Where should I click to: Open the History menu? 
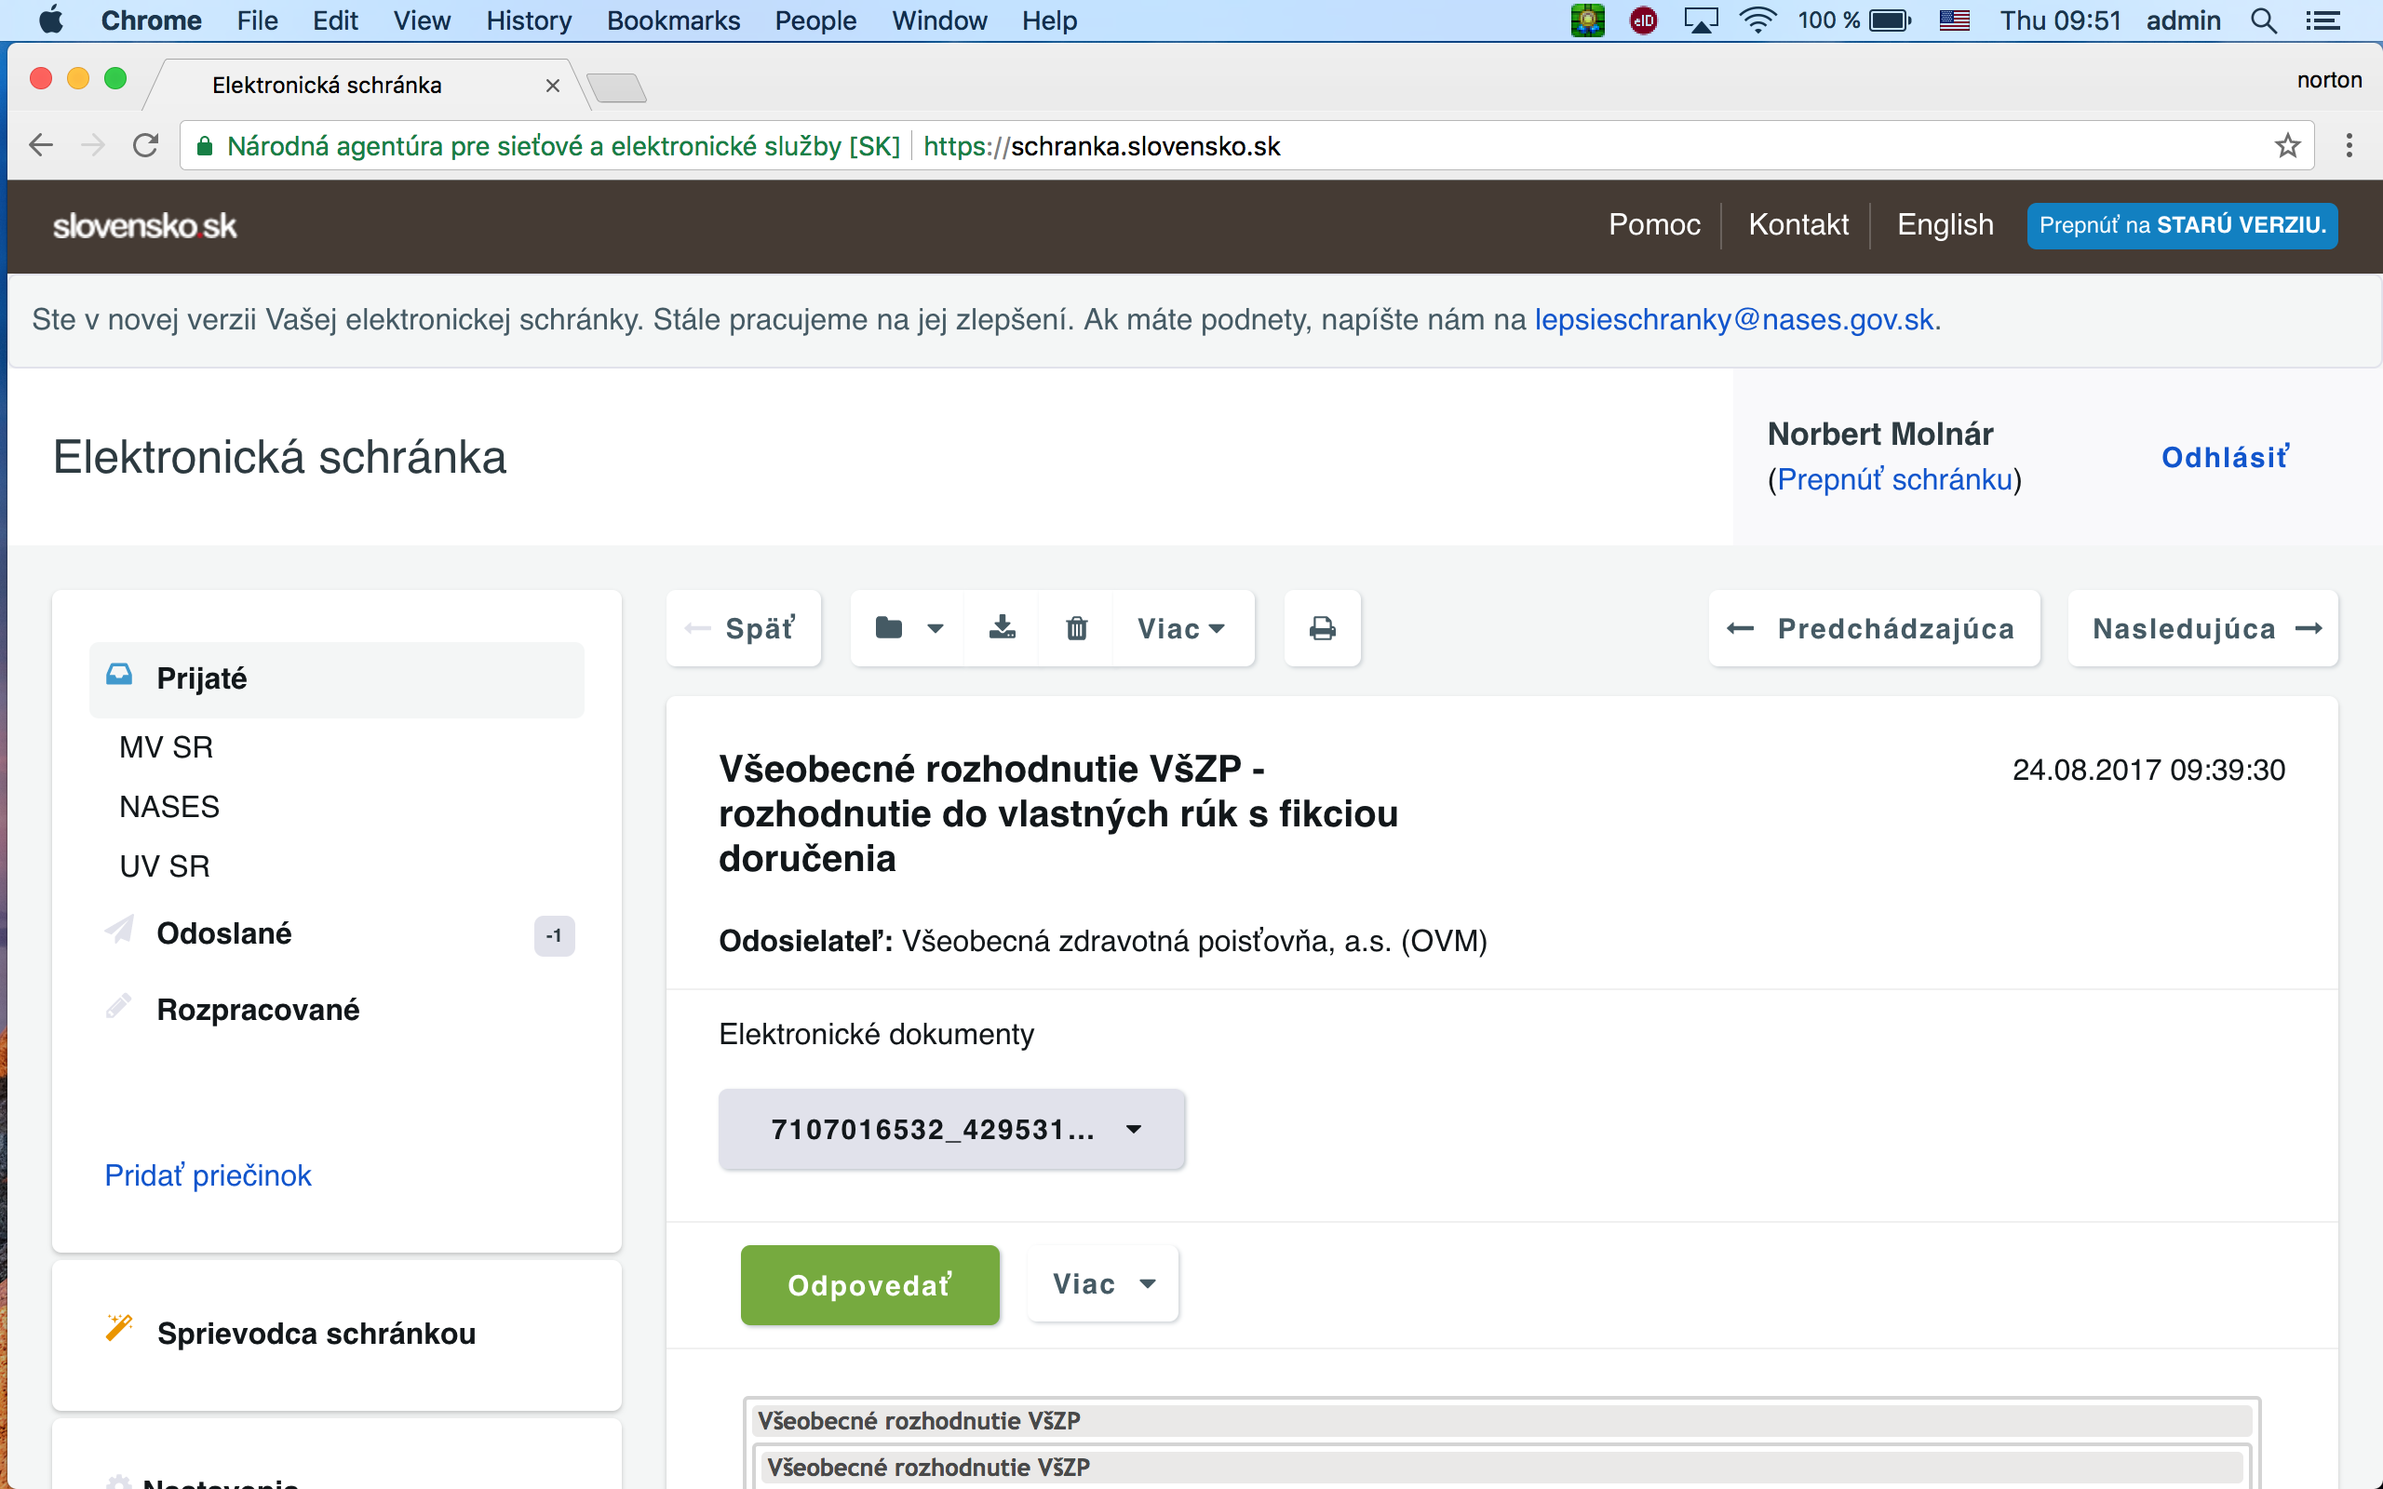click(528, 20)
